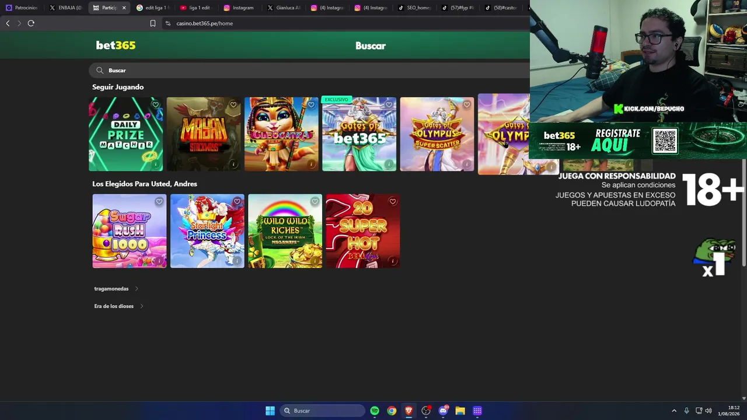View Cleocatra game info

311,164
